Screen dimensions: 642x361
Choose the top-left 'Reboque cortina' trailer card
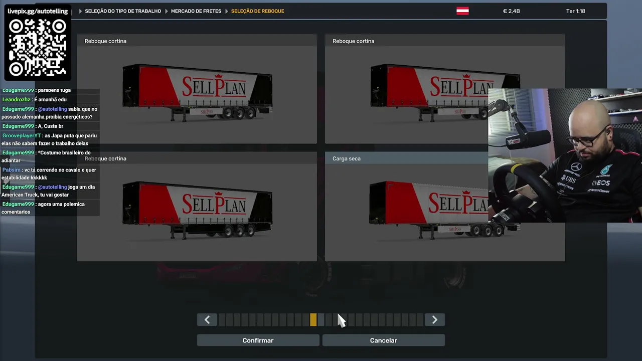[197, 89]
